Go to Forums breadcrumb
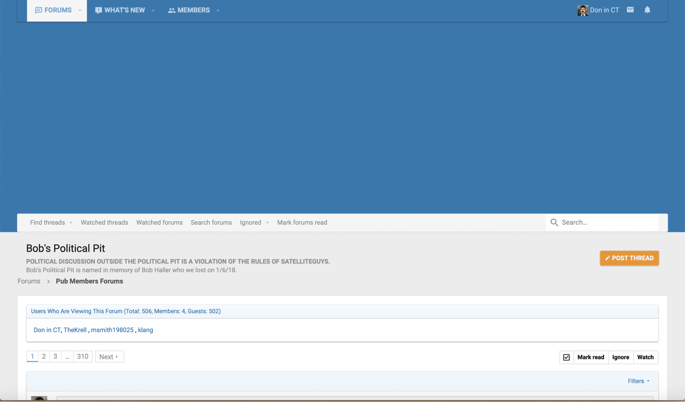685x402 pixels. (29, 281)
